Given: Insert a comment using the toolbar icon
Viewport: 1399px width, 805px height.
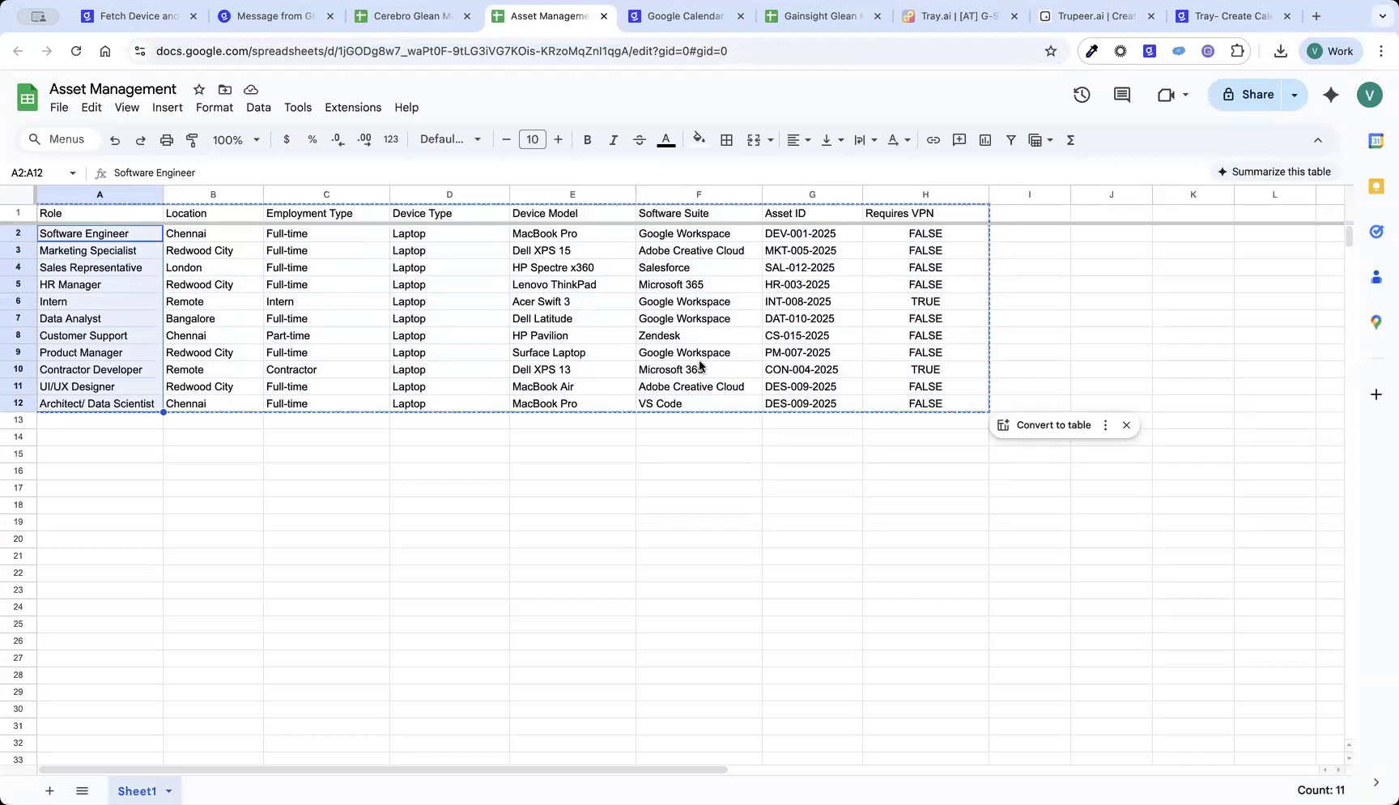Looking at the screenshot, I should pyautogui.click(x=959, y=139).
